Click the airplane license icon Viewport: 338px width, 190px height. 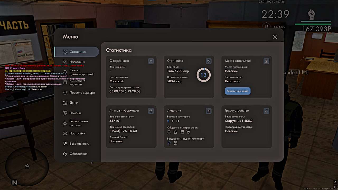[x=169, y=143]
